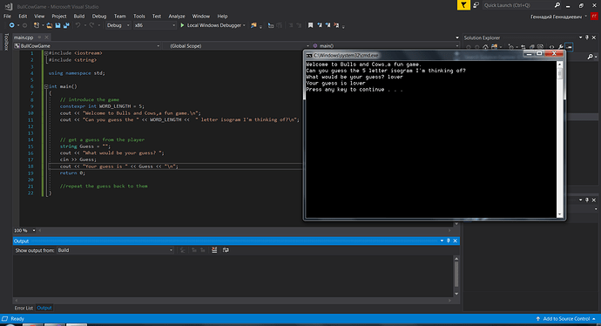Image resolution: width=601 pixels, height=326 pixels.
Task: Click the Home icon in Solution Explorer
Action: tap(486, 47)
